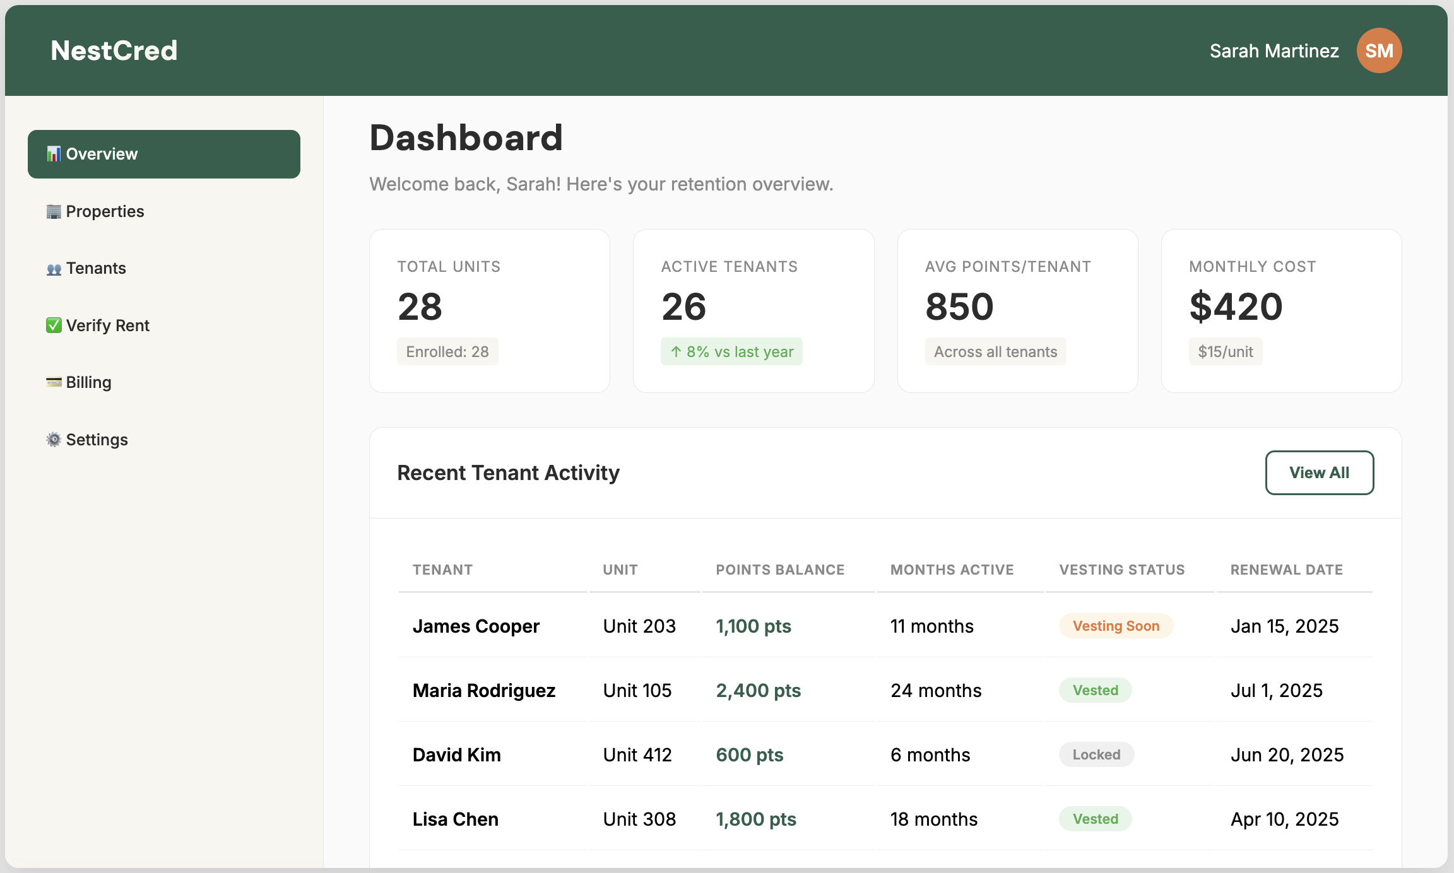This screenshot has width=1454, height=873.
Task: Click the NestCred logo
Action: (x=114, y=50)
